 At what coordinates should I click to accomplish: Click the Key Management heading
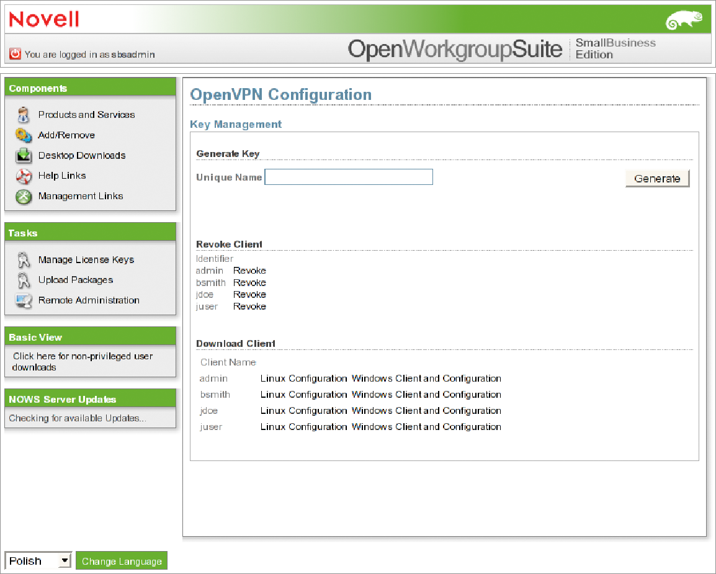pyautogui.click(x=236, y=124)
